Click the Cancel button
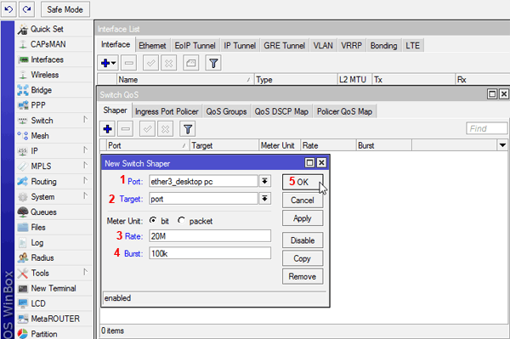The width and height of the screenshot is (510, 339). tap(303, 200)
